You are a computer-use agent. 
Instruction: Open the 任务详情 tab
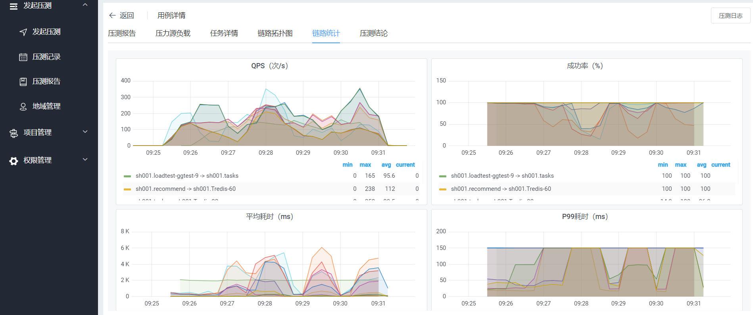[x=224, y=33]
